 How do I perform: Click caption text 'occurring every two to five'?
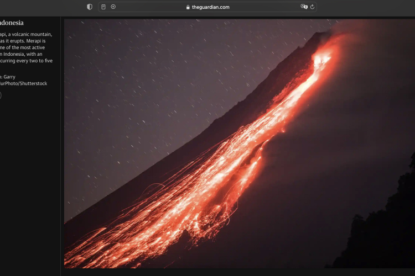(x=26, y=61)
